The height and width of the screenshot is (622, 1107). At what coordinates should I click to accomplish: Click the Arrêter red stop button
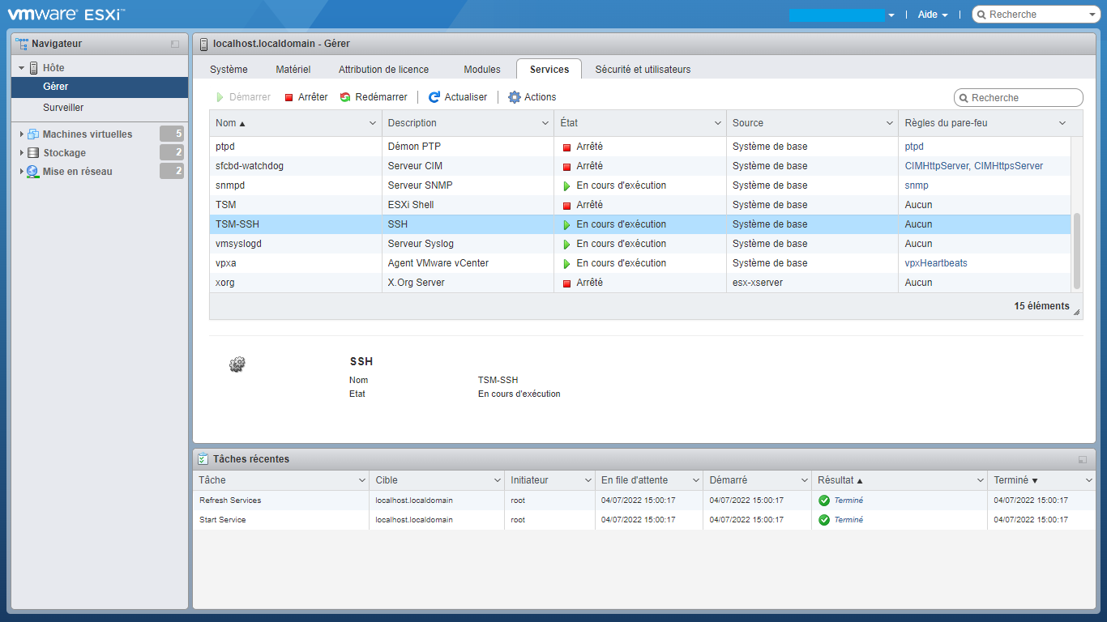[306, 97]
